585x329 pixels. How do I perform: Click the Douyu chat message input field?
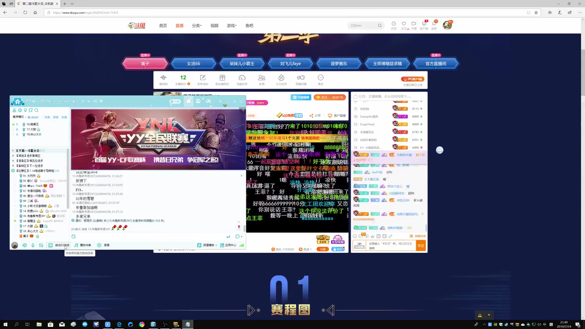[391, 246]
